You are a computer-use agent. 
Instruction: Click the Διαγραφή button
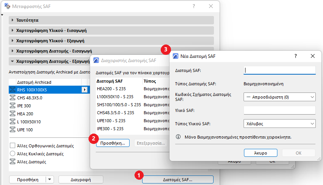pyautogui.click(x=81, y=180)
